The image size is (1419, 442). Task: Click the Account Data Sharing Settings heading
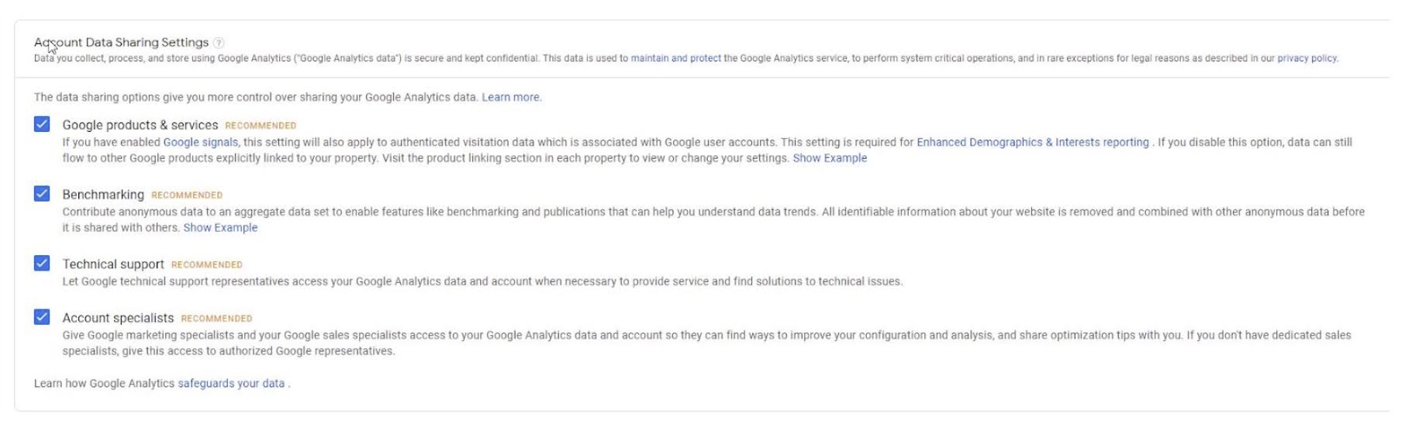click(x=121, y=43)
